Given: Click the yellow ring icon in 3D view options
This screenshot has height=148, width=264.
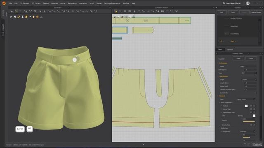Looking at the screenshot, I should coord(19,17).
